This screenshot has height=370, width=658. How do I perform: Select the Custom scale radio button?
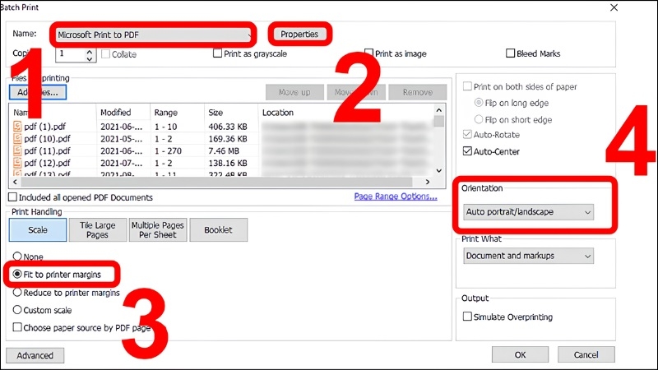click(x=17, y=310)
